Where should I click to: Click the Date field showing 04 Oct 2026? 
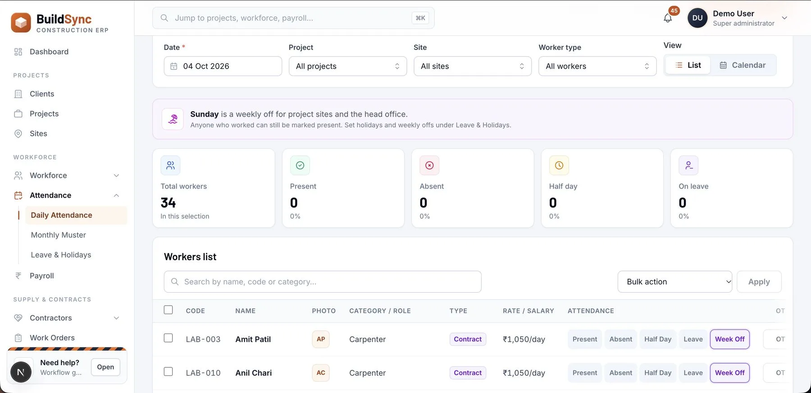point(223,66)
